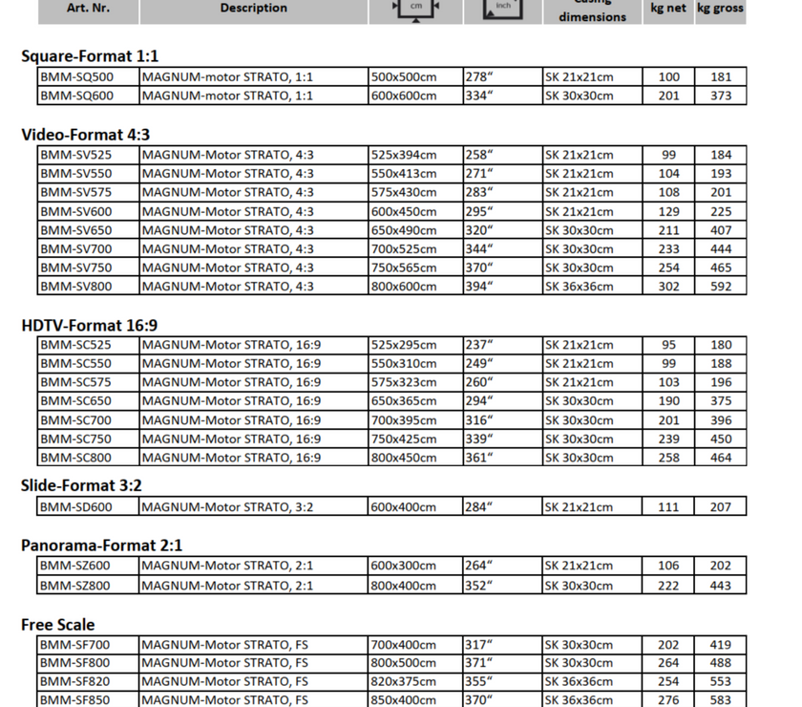The height and width of the screenshot is (707, 802).
Task: Select the BMM-SV800 article cell
Action: coord(76,287)
